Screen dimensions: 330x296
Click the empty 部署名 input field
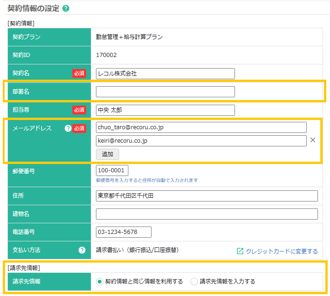pos(165,92)
